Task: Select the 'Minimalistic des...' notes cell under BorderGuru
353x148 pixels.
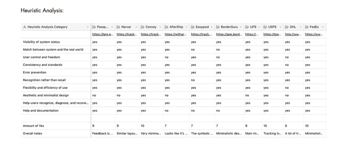Action: coord(228,133)
